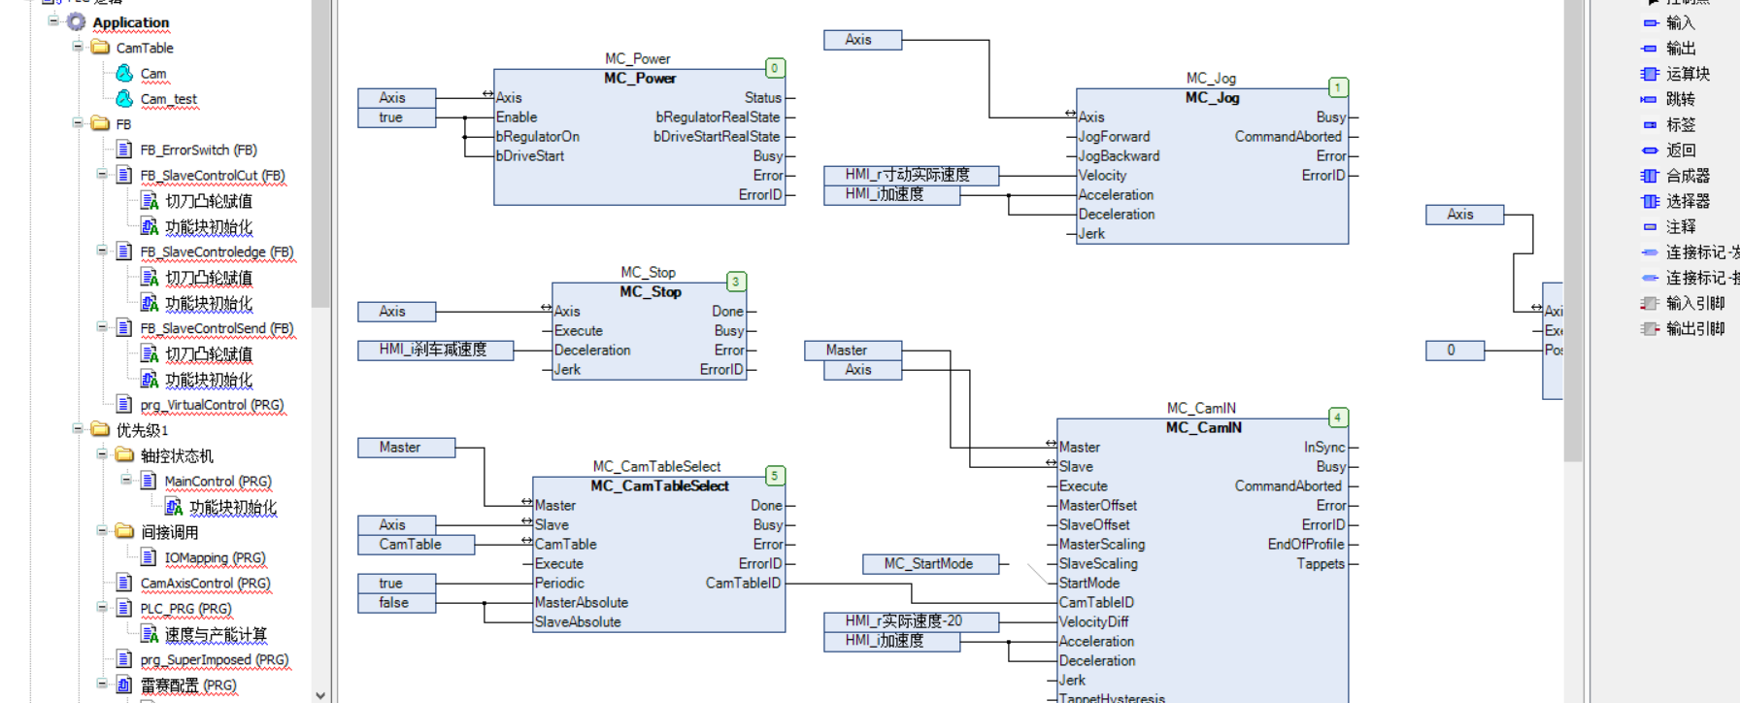
Task: Select the 输入引脚 (Input pin) tool
Action: [x=1694, y=303]
